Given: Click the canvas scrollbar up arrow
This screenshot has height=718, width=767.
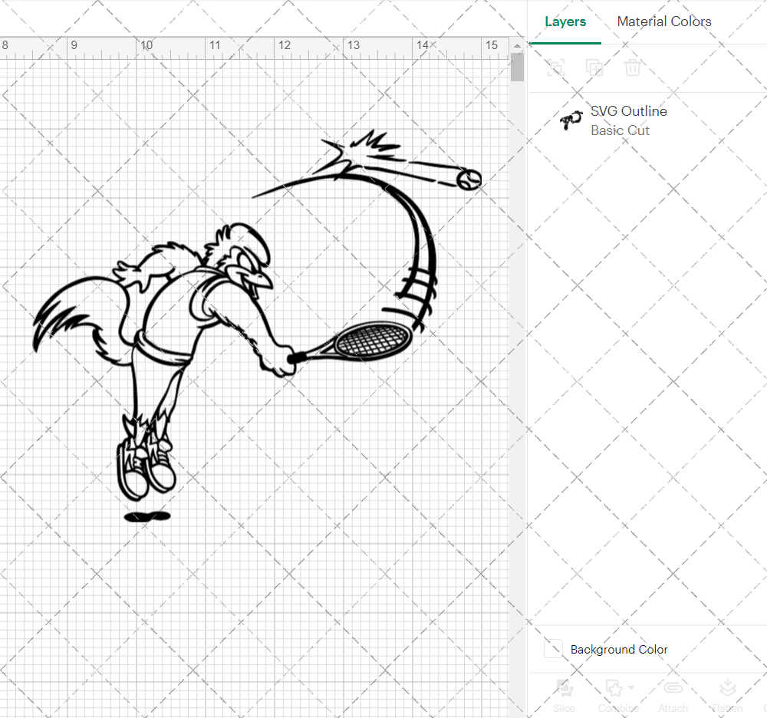Looking at the screenshot, I should point(517,45).
